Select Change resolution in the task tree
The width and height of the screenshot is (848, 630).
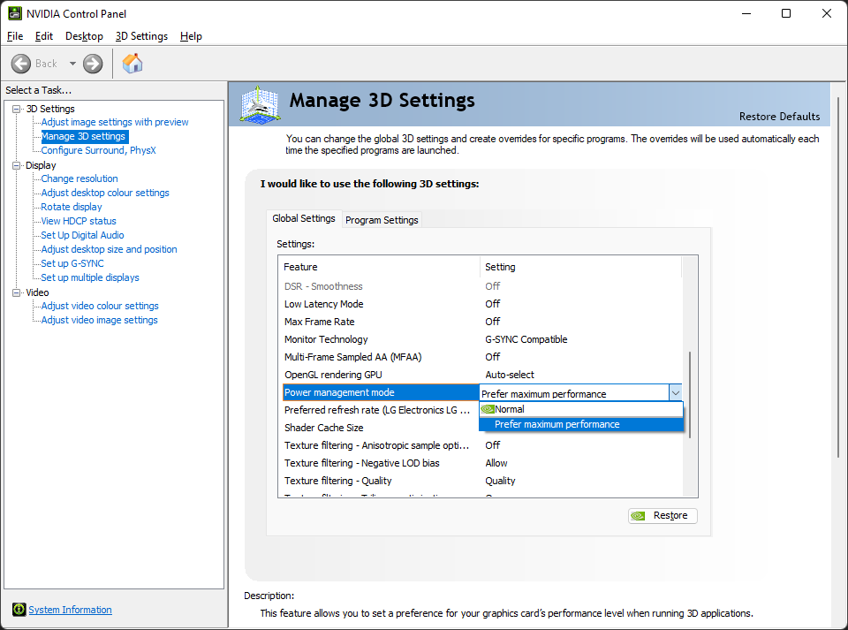79,178
